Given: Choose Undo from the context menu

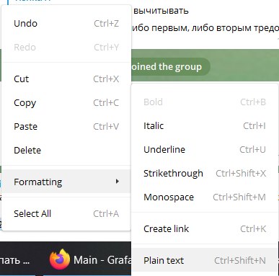Looking at the screenshot, I should [x=66, y=24].
